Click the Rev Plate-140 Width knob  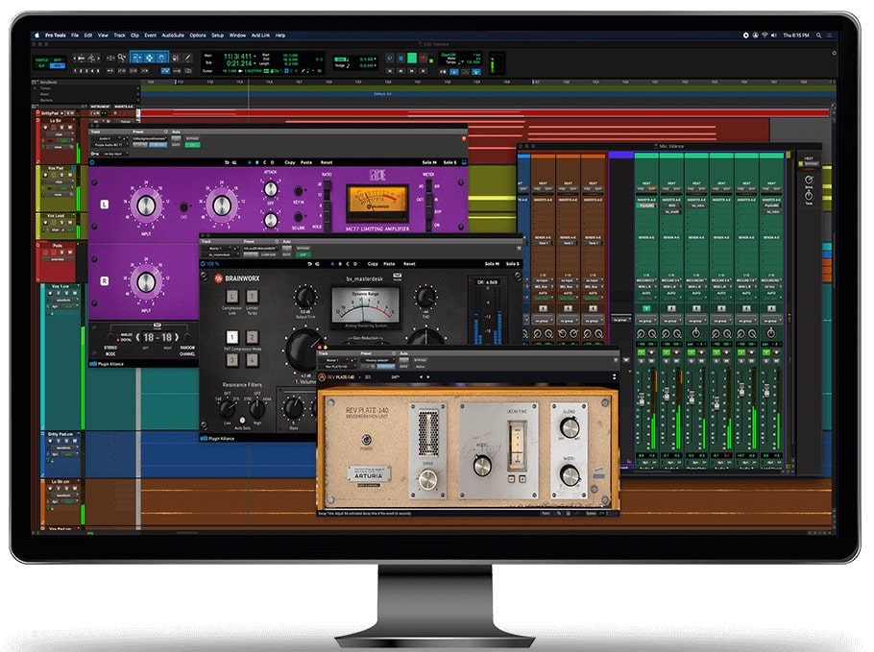tap(570, 475)
